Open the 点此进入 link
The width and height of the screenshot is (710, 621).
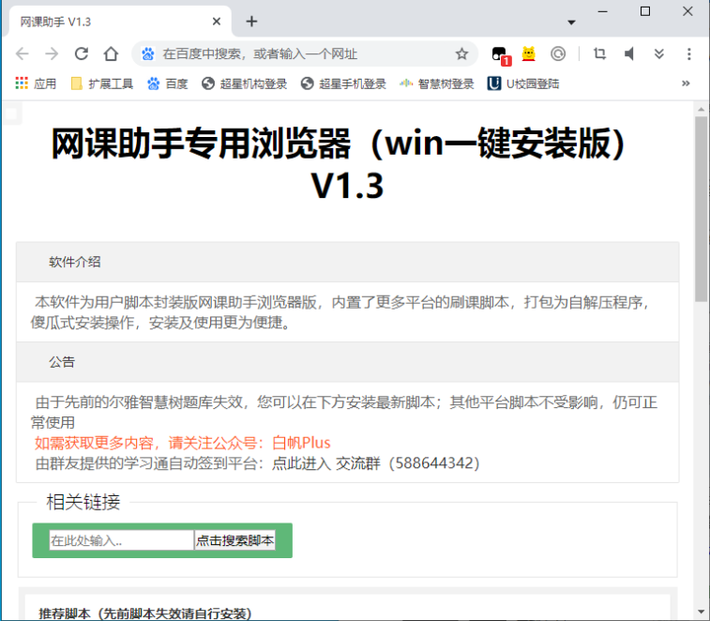tap(301, 463)
